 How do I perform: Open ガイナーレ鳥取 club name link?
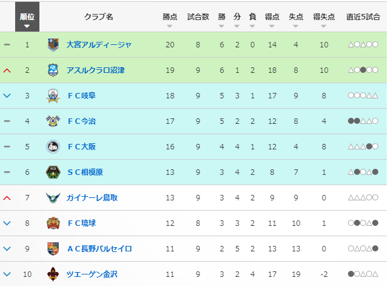tap(92, 198)
